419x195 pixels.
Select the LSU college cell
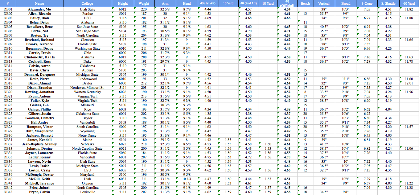[87, 170]
